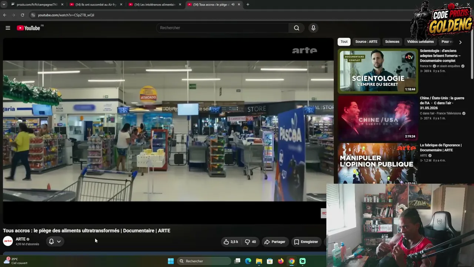Open notification options dropdown for ARTE

[x=55, y=241]
